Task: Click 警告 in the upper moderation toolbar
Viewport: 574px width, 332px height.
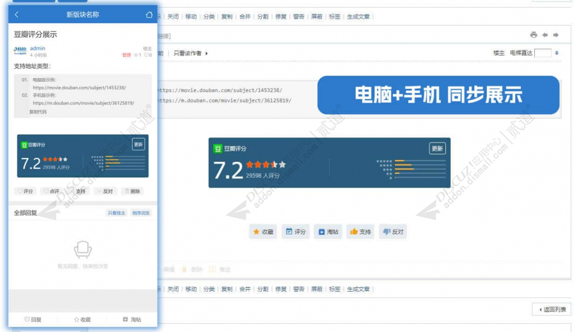Action: click(x=299, y=16)
